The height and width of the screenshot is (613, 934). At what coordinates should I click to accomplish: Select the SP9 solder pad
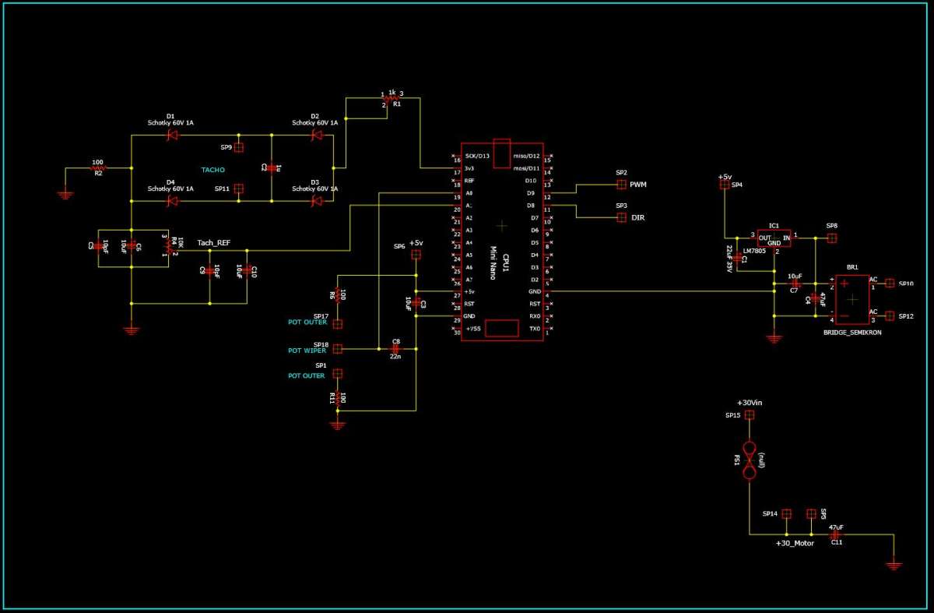pos(239,147)
